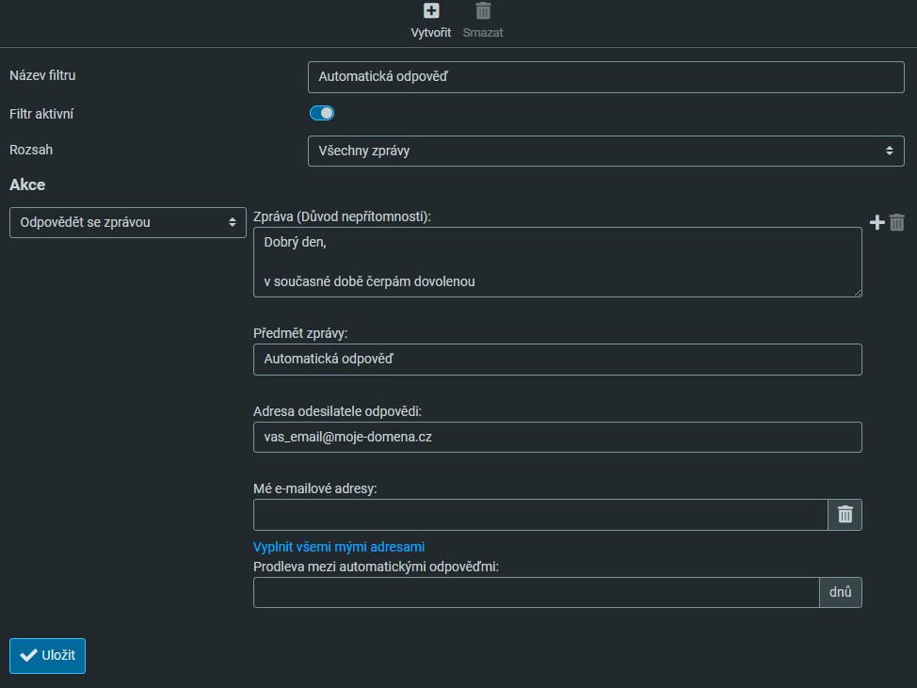Screen dimensions: 917x688
Task: Click the dnů unit label
Action: point(841,593)
